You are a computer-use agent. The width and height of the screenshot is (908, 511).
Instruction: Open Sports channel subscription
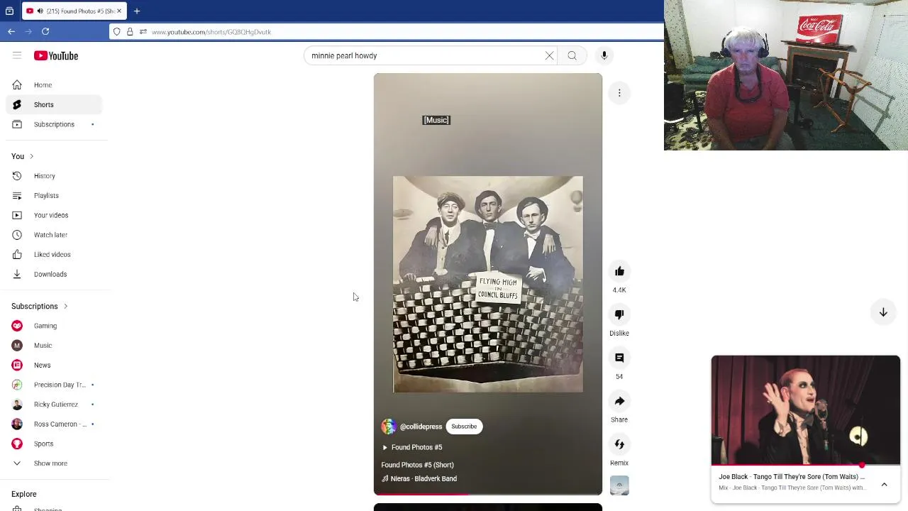54,444
